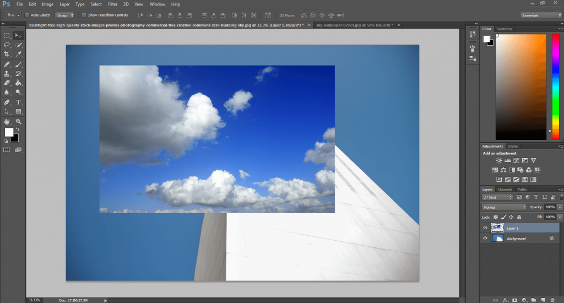
Task: Open the Normal blend mode dropdown
Action: coord(504,207)
